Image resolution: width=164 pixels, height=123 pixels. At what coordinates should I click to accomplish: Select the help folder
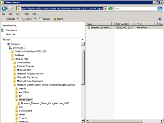pyautogui.click(x=21, y=107)
